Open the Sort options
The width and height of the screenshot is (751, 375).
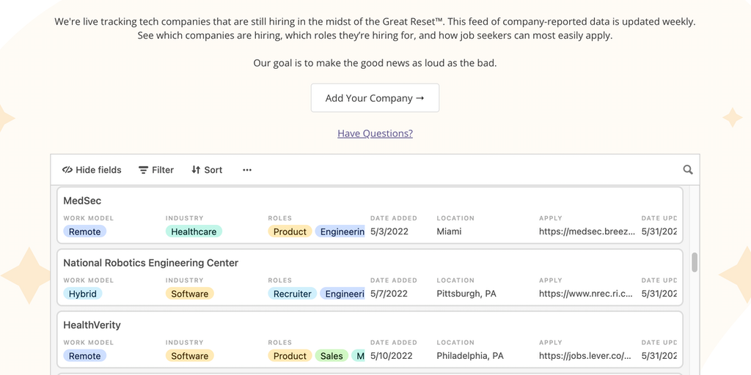point(207,170)
